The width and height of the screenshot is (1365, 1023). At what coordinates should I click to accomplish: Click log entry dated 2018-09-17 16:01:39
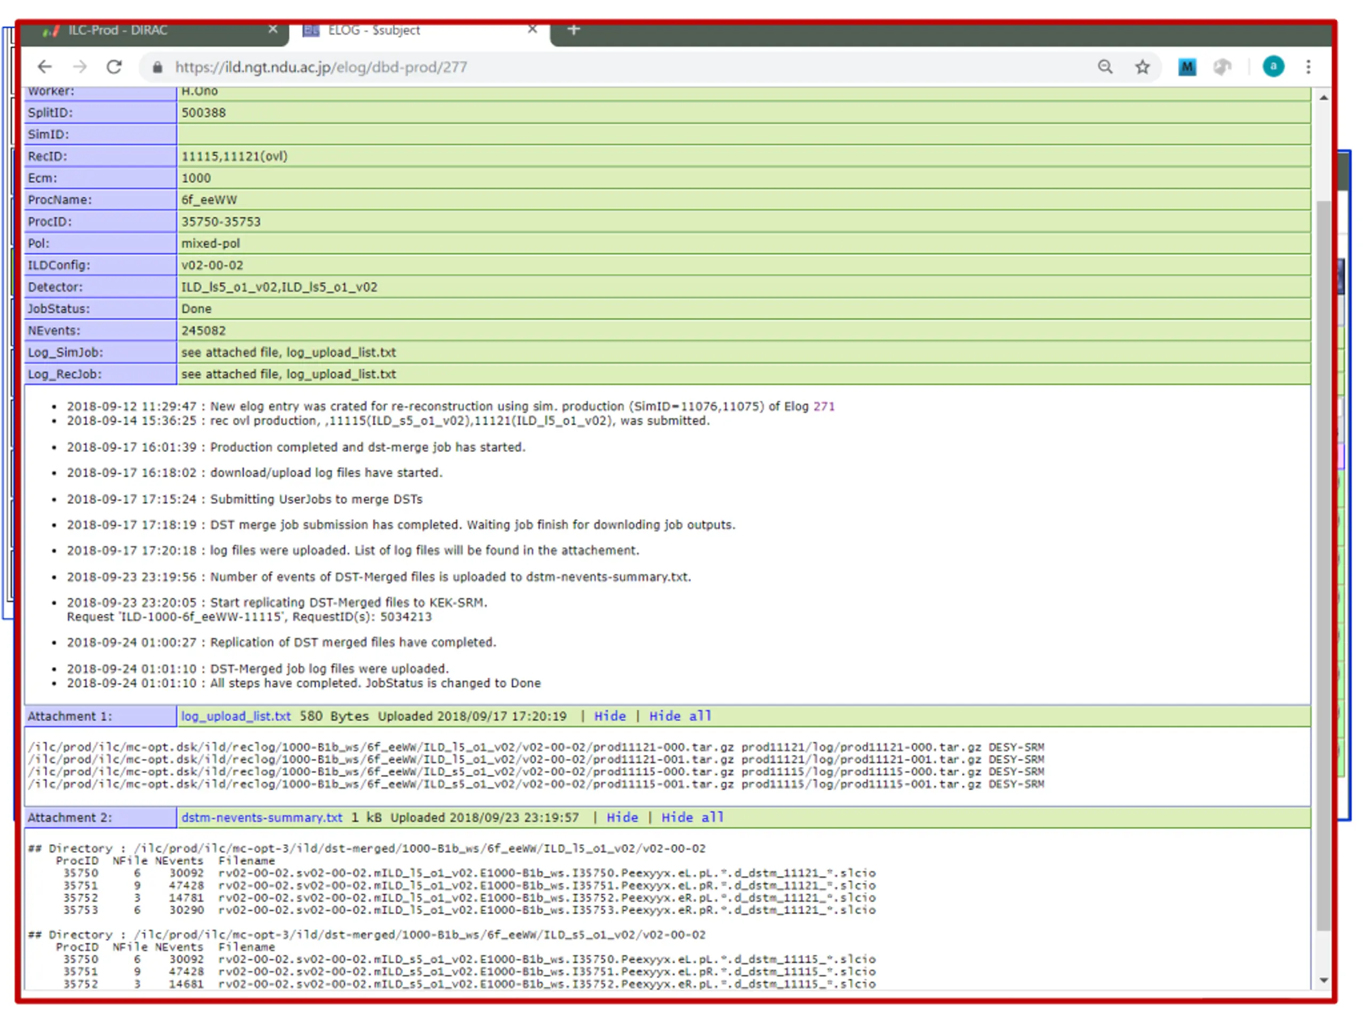pyautogui.click(x=296, y=447)
